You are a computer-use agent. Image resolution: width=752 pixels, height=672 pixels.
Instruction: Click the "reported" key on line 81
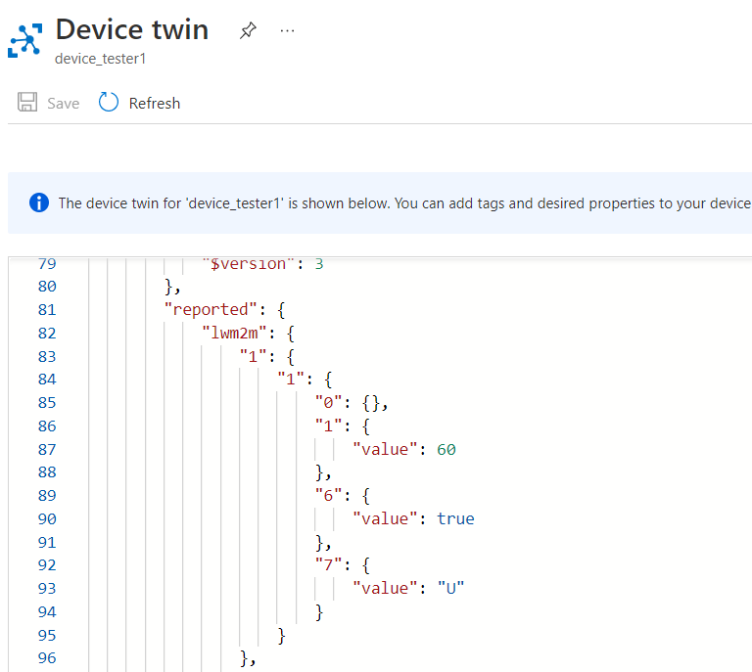211,309
